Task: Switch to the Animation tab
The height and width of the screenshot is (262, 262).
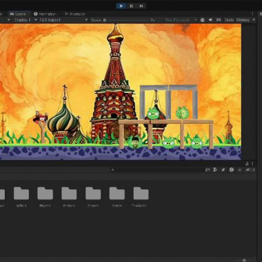Action: (x=45, y=14)
